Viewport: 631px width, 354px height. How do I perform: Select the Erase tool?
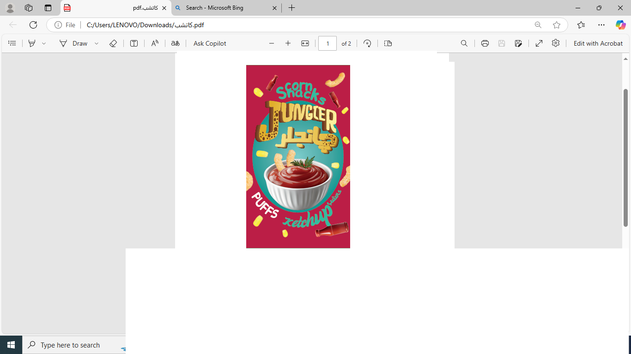click(113, 43)
